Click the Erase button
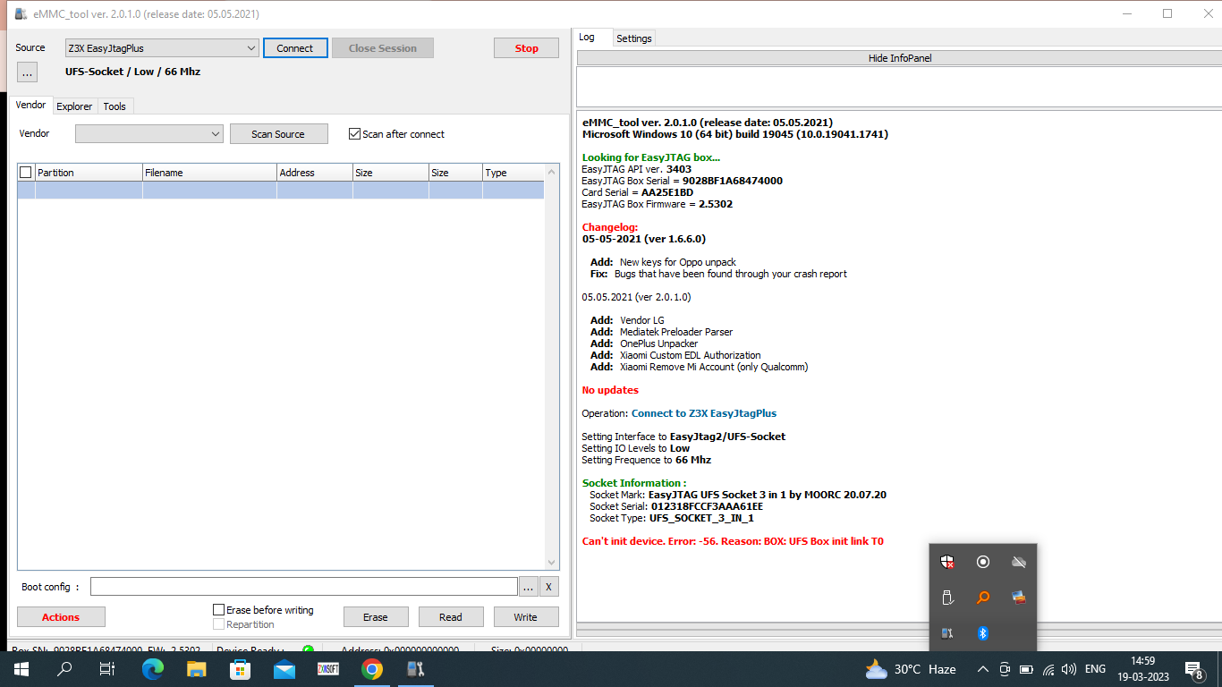 376,617
